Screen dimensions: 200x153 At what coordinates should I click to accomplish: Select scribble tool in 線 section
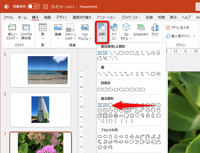tap(158, 74)
